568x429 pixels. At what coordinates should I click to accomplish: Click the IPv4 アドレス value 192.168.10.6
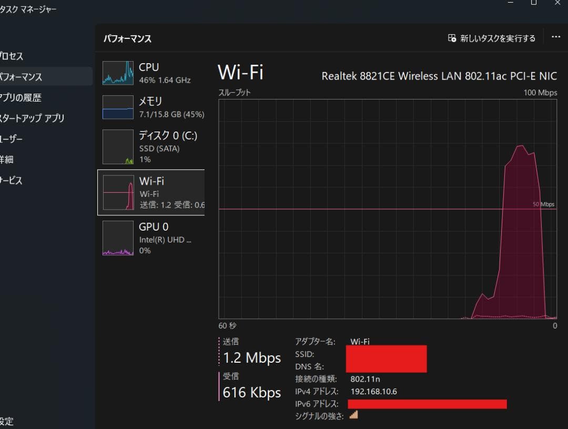(x=374, y=392)
